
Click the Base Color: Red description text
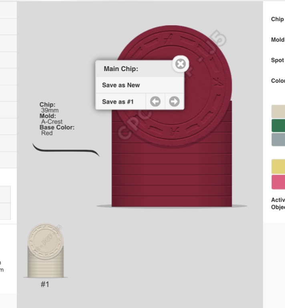click(56, 130)
